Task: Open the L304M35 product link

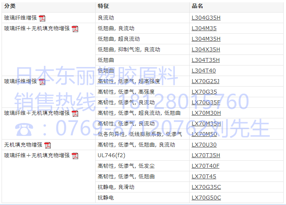Action: pyautogui.click(x=204, y=28)
